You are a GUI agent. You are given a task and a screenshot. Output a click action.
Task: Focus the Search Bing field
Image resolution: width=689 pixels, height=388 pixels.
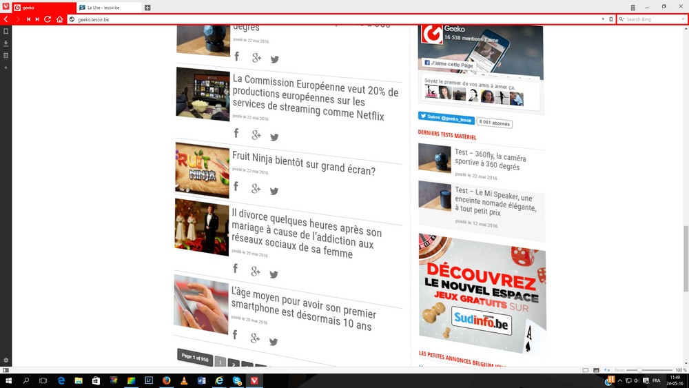(652, 19)
